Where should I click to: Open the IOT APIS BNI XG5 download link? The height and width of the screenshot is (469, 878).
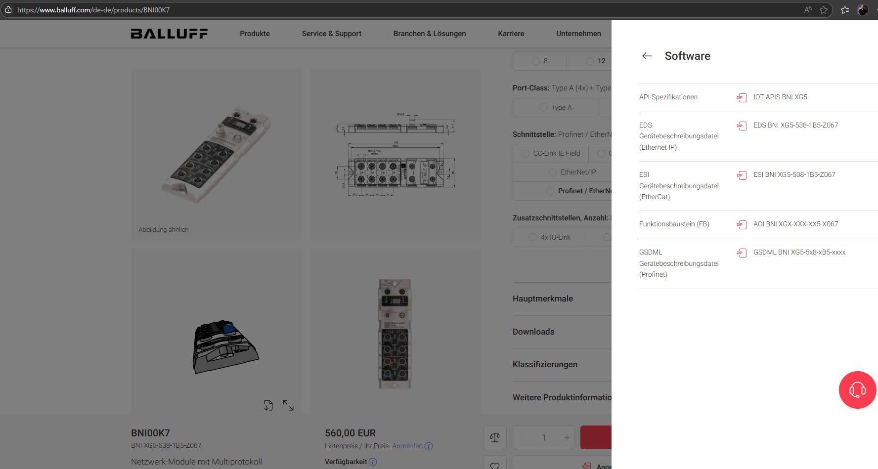coord(780,97)
